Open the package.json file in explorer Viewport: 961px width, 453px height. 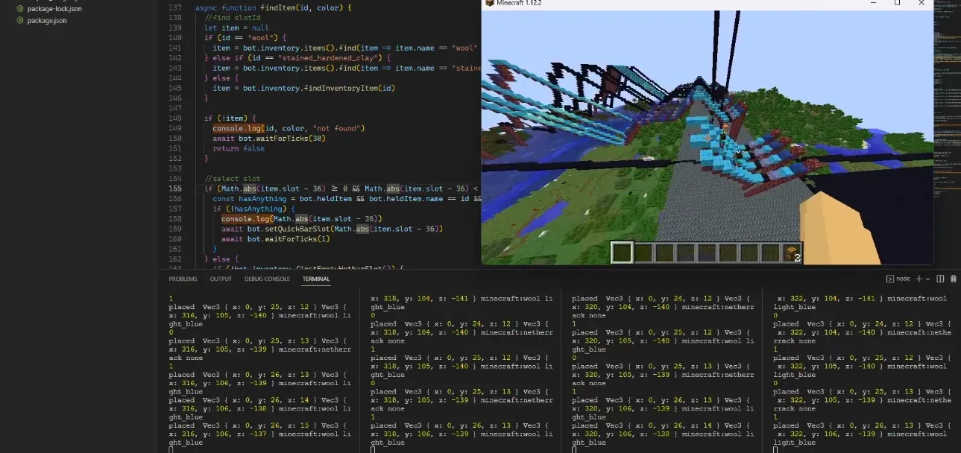click(x=42, y=20)
